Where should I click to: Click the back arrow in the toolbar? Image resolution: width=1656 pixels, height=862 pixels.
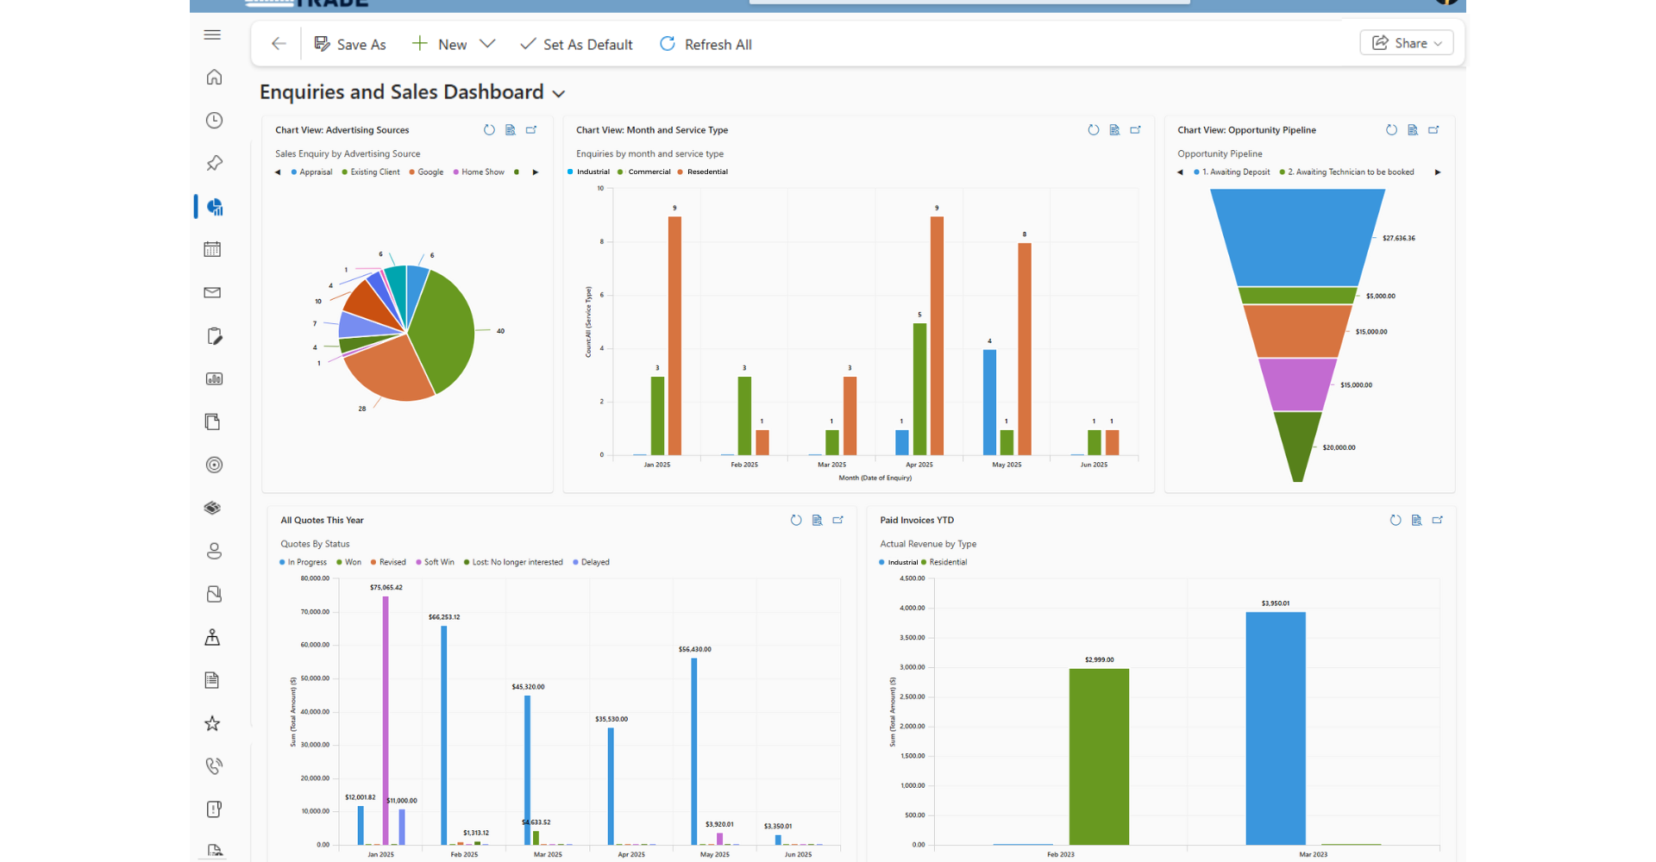point(278,44)
